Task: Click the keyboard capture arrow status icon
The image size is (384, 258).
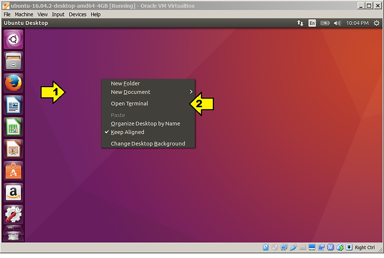Action: tap(349, 247)
